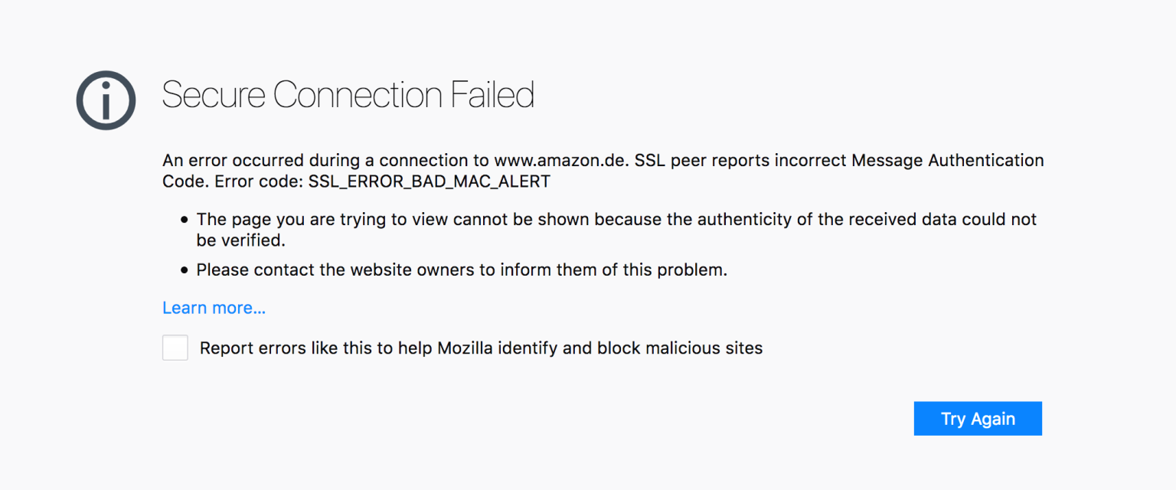This screenshot has width=1176, height=490.
Task: Click the checkbox label about Mozilla reporting
Action: [481, 348]
